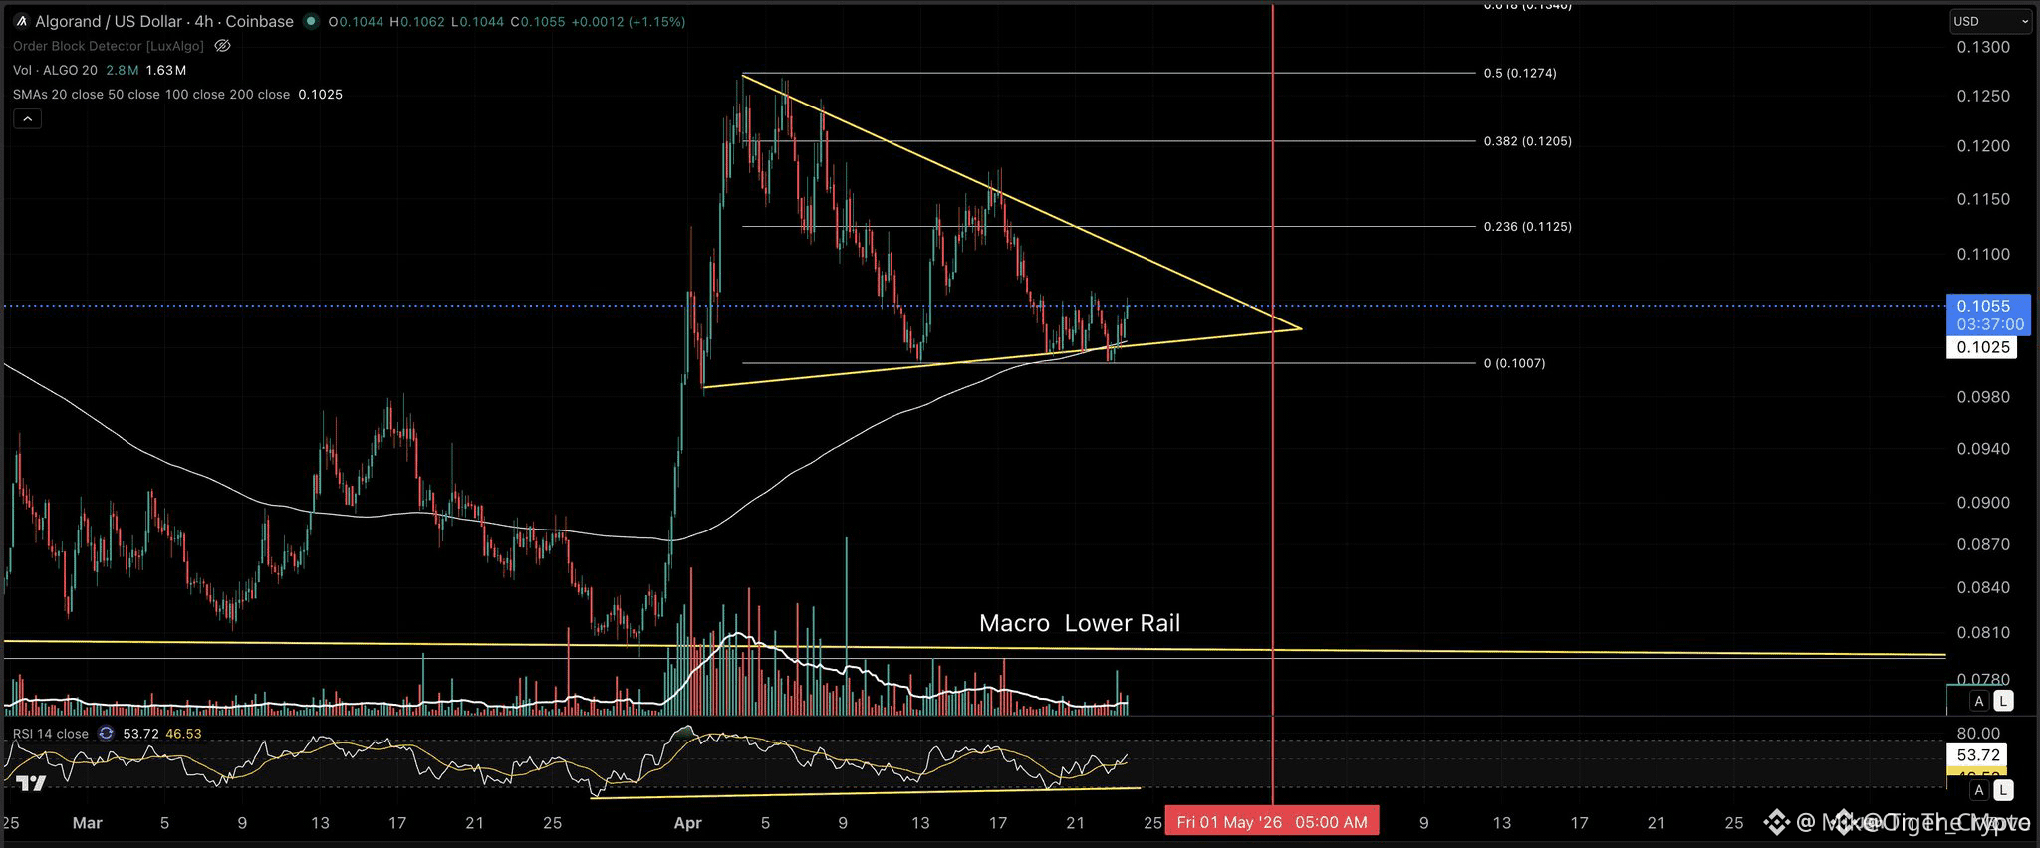Click the open price O0.1044 readout
Image resolution: width=2040 pixels, height=848 pixels.
tap(357, 21)
